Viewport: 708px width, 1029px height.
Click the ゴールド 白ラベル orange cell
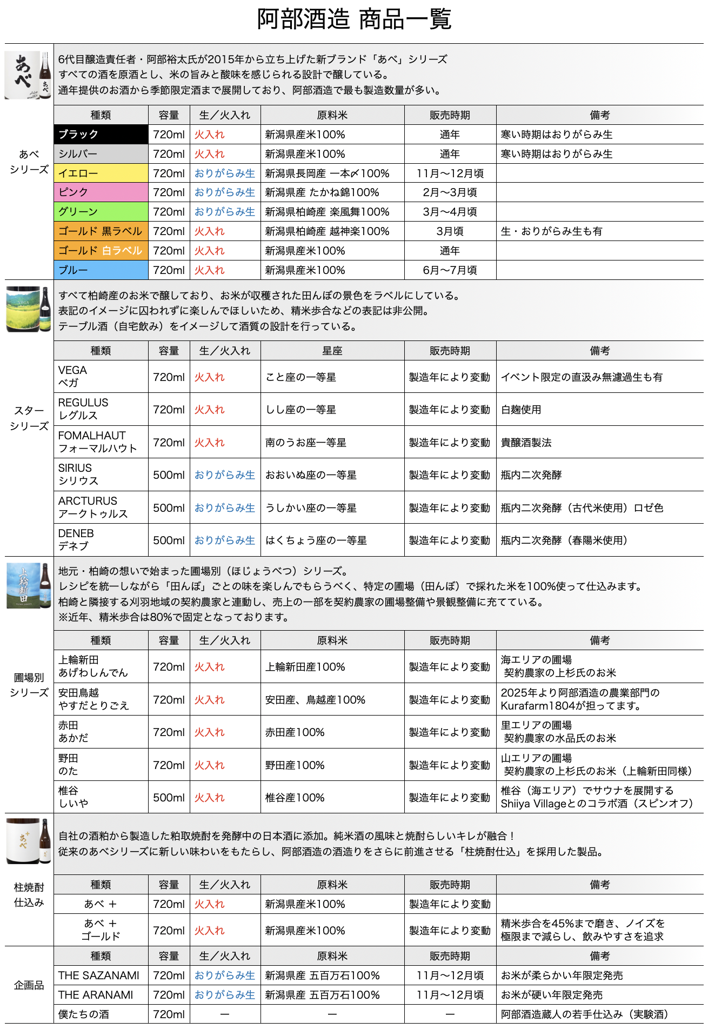pos(101,251)
